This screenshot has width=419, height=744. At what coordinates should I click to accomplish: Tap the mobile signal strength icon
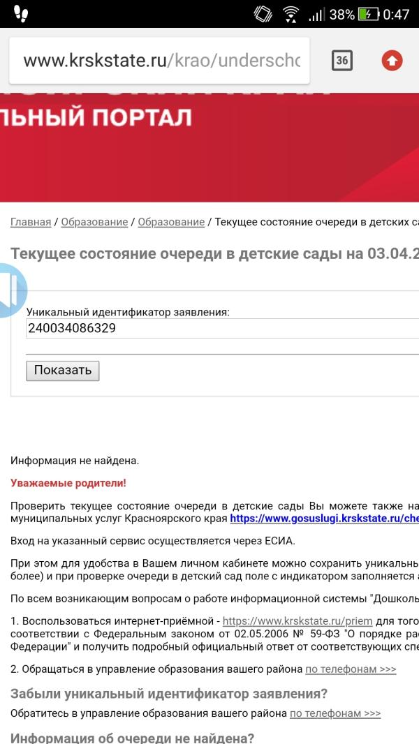pyautogui.click(x=316, y=14)
